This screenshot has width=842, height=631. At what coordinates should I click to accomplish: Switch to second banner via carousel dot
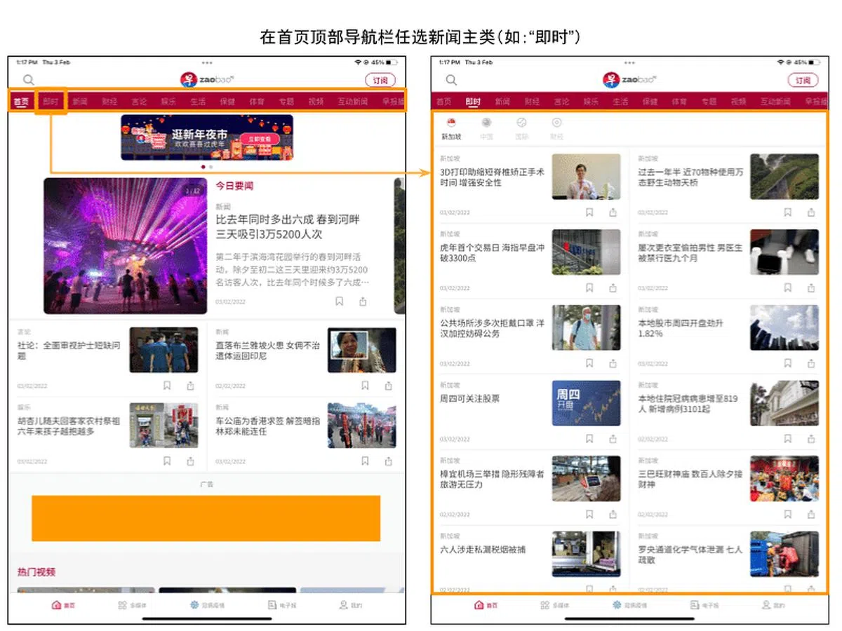[x=211, y=168]
